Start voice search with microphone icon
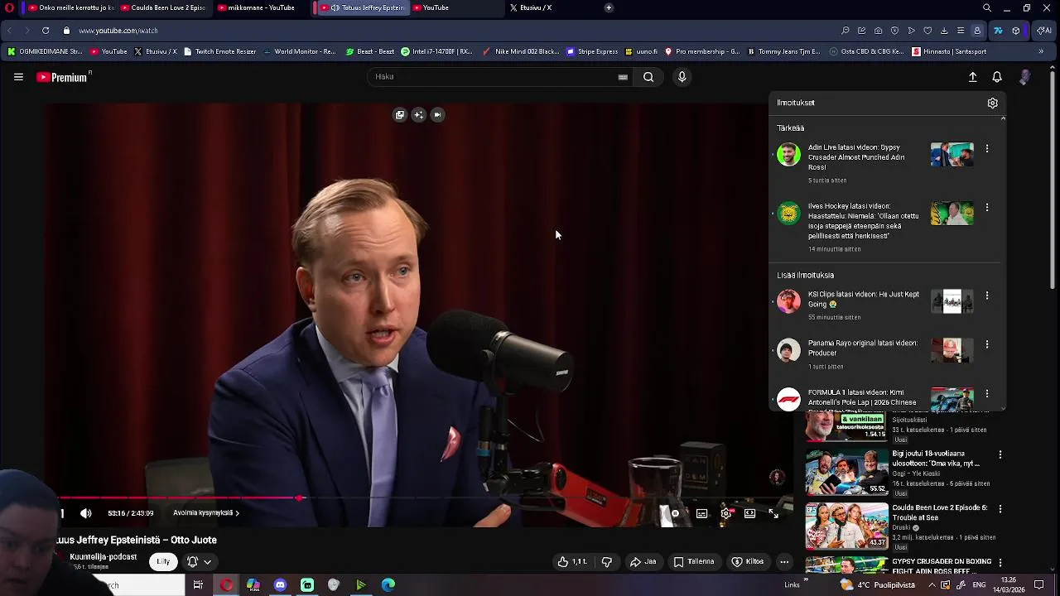 tap(682, 77)
